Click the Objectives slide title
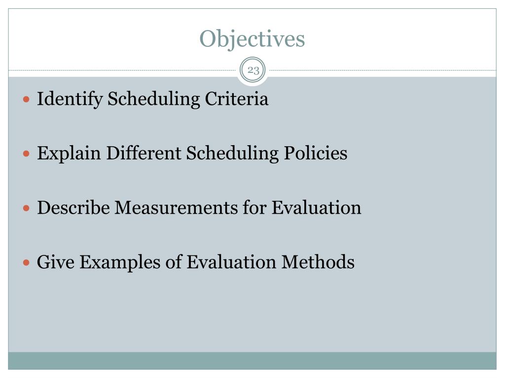Image resolution: width=505 pixels, height=378 pixels. click(x=252, y=39)
